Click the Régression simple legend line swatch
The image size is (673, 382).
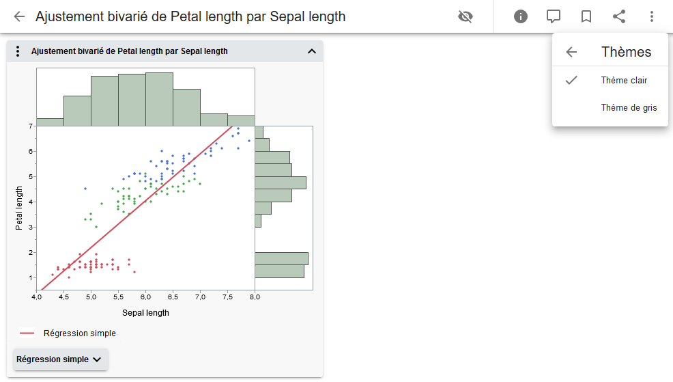click(27, 333)
